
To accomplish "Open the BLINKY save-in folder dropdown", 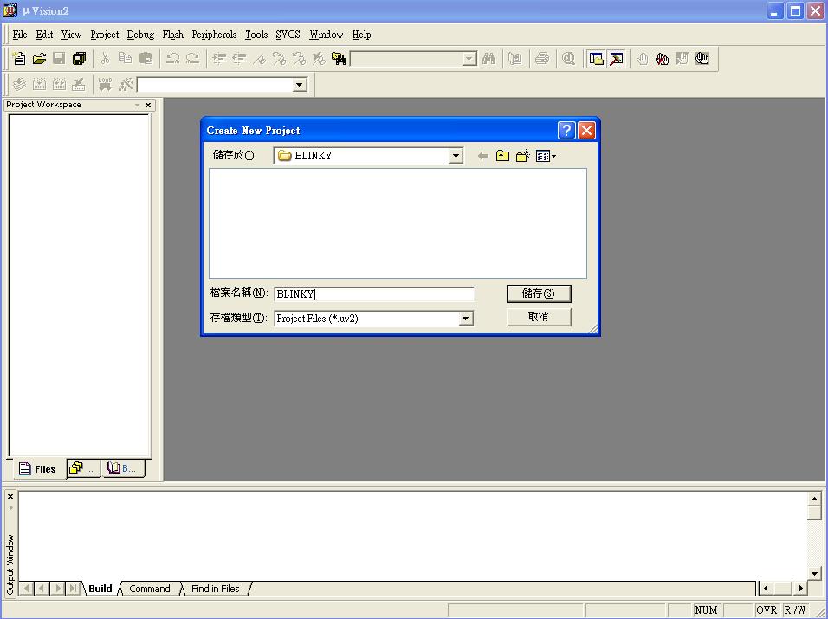I will [456, 156].
